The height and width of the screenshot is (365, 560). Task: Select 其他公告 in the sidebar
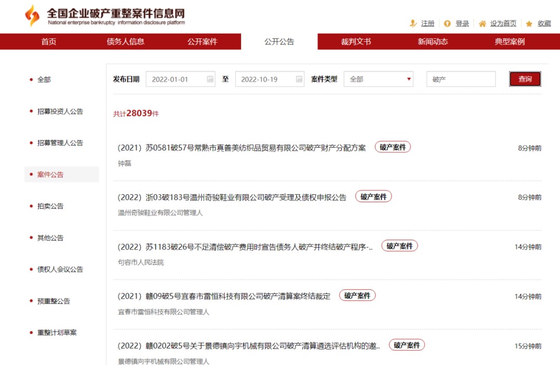click(x=50, y=238)
